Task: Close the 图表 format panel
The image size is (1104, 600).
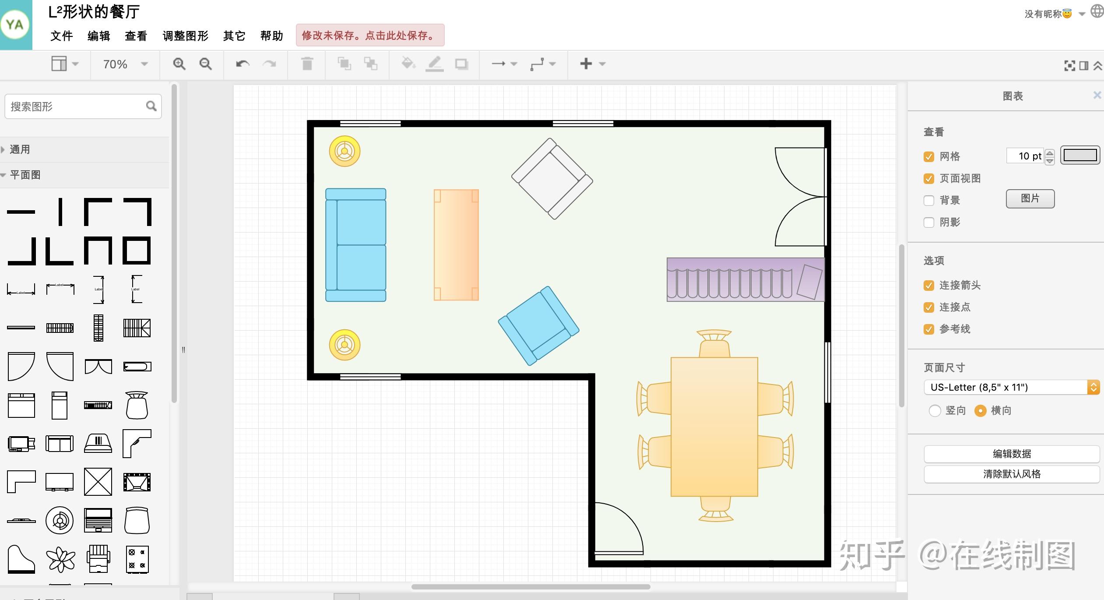Action: (1097, 95)
